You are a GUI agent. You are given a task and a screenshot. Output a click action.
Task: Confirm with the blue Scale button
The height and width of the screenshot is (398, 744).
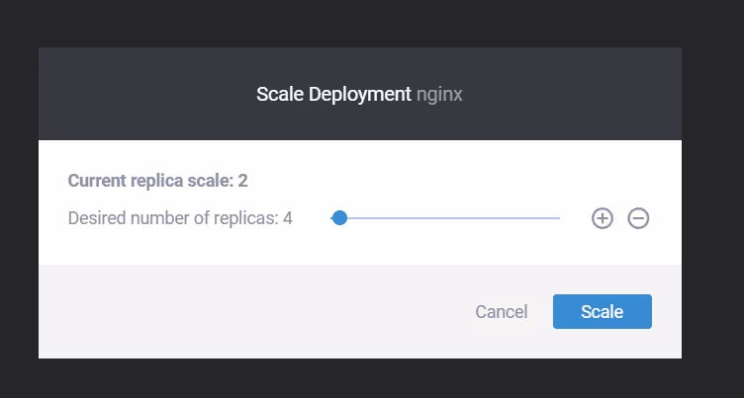point(603,311)
